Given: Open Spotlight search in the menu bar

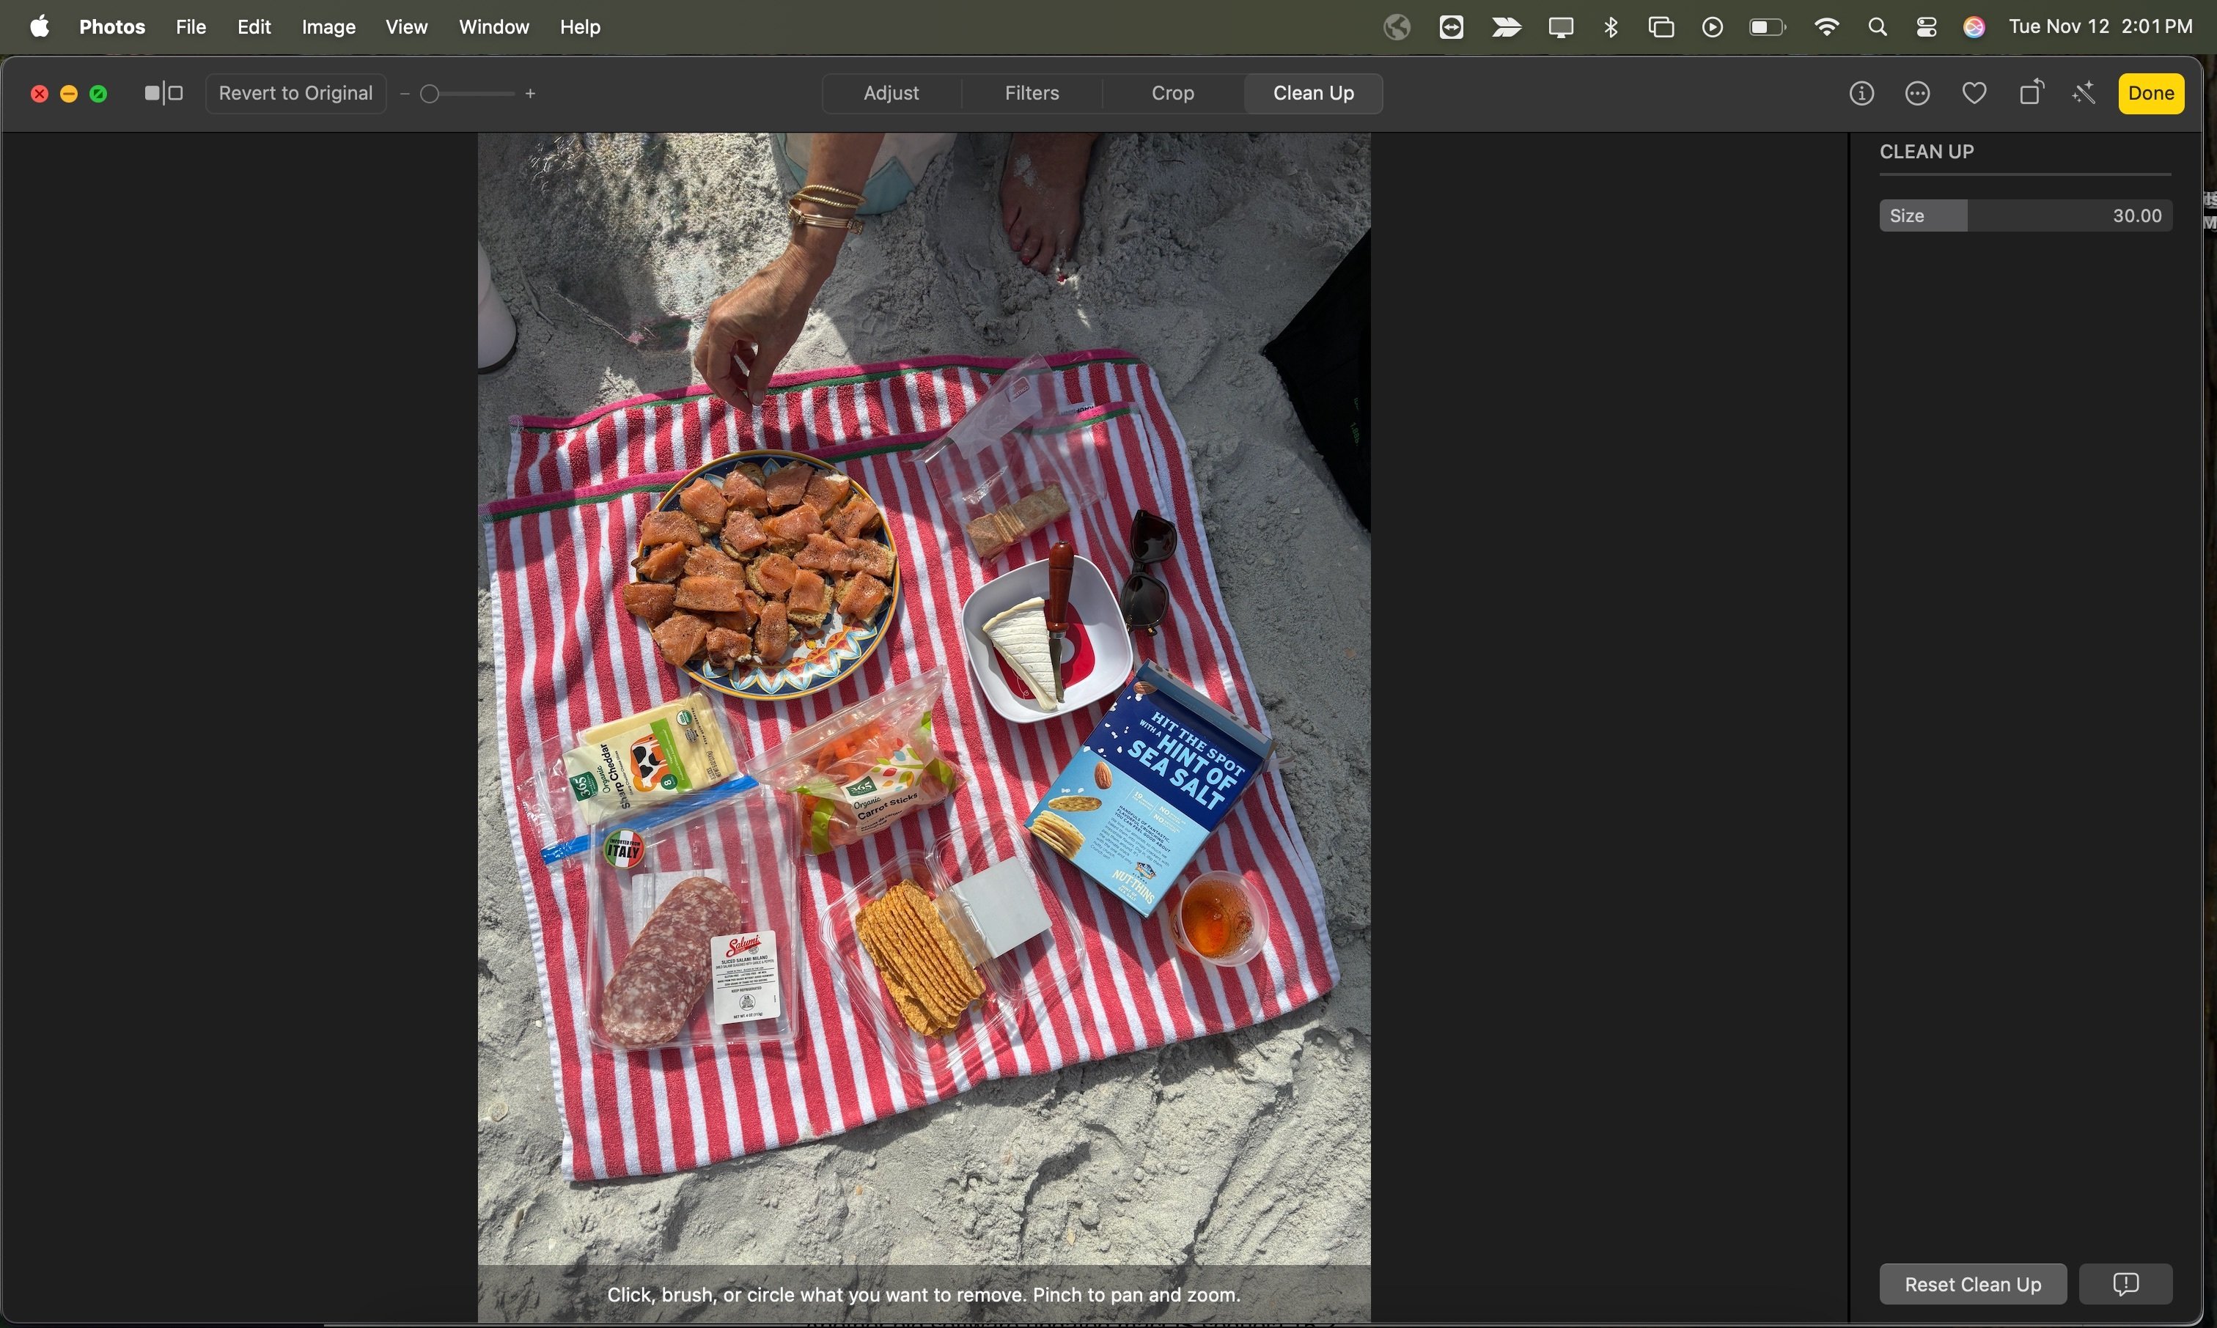Looking at the screenshot, I should point(1878,28).
